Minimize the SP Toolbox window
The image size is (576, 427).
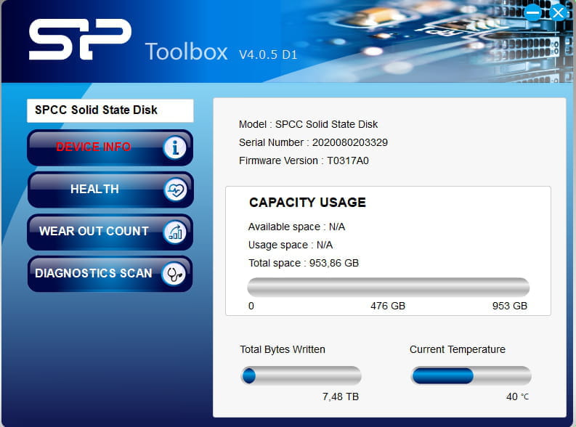(x=532, y=13)
